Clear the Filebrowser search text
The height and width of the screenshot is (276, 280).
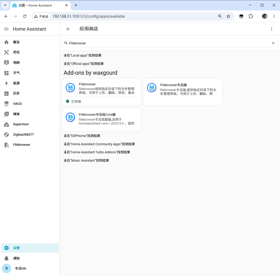tap(273, 43)
